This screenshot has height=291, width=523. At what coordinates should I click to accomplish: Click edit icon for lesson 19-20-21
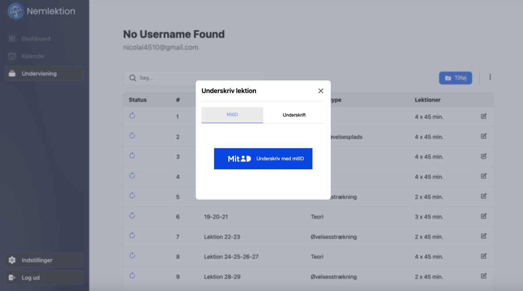pos(484,216)
